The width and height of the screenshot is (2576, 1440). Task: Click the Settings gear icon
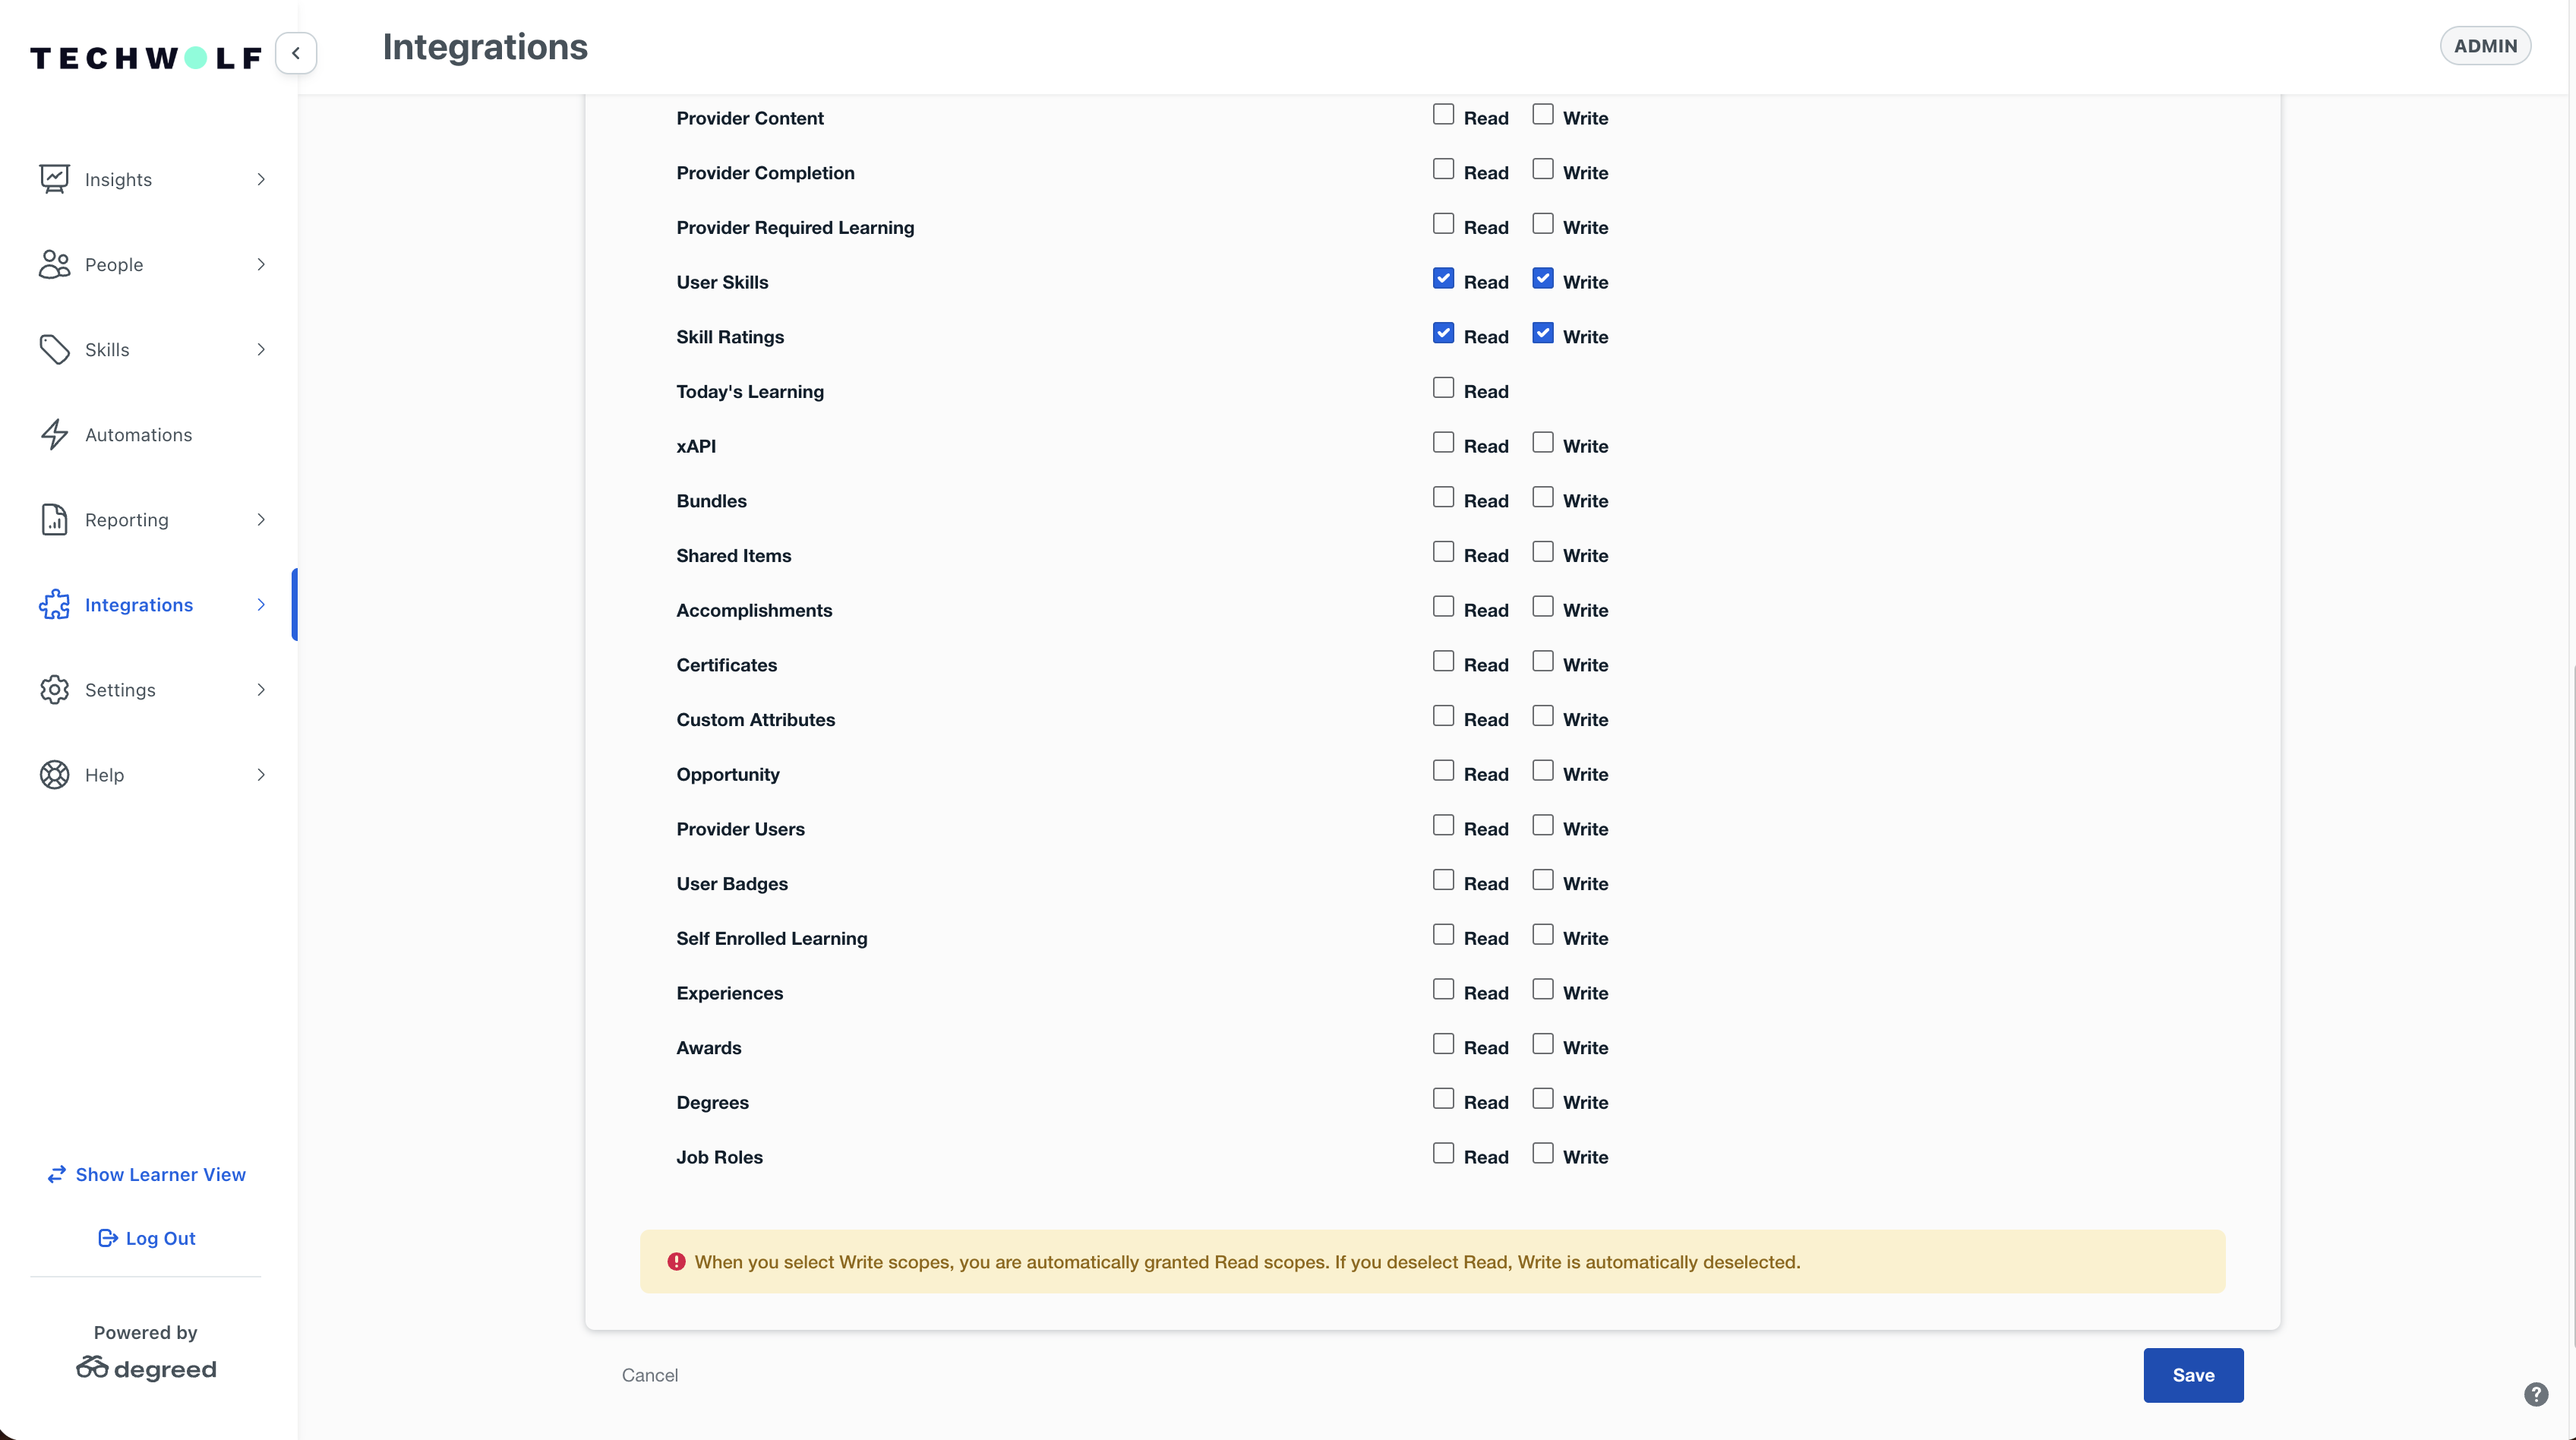(x=54, y=689)
